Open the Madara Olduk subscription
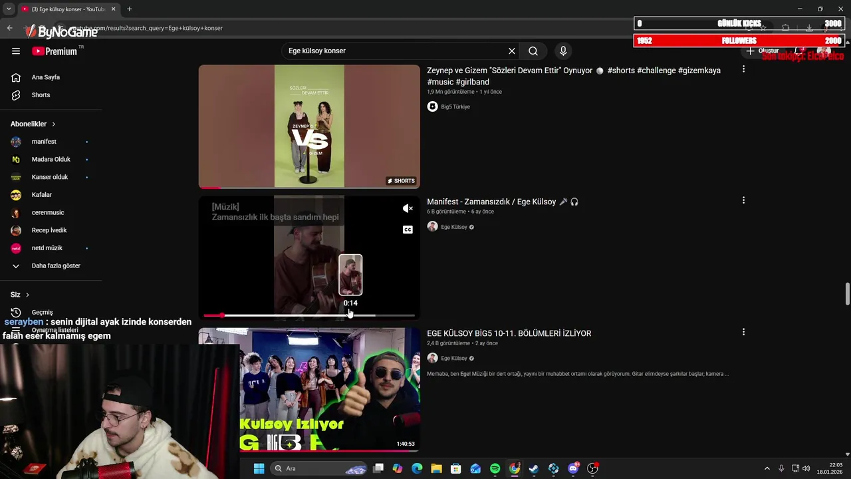 (51, 160)
